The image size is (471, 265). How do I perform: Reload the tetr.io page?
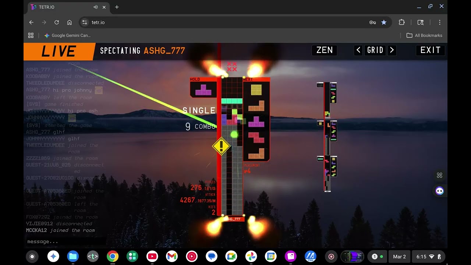coord(57,22)
